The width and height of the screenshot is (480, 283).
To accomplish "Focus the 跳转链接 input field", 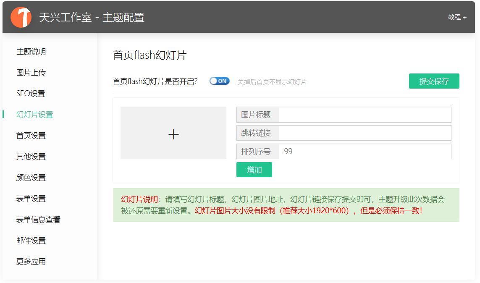I will 365,133.
